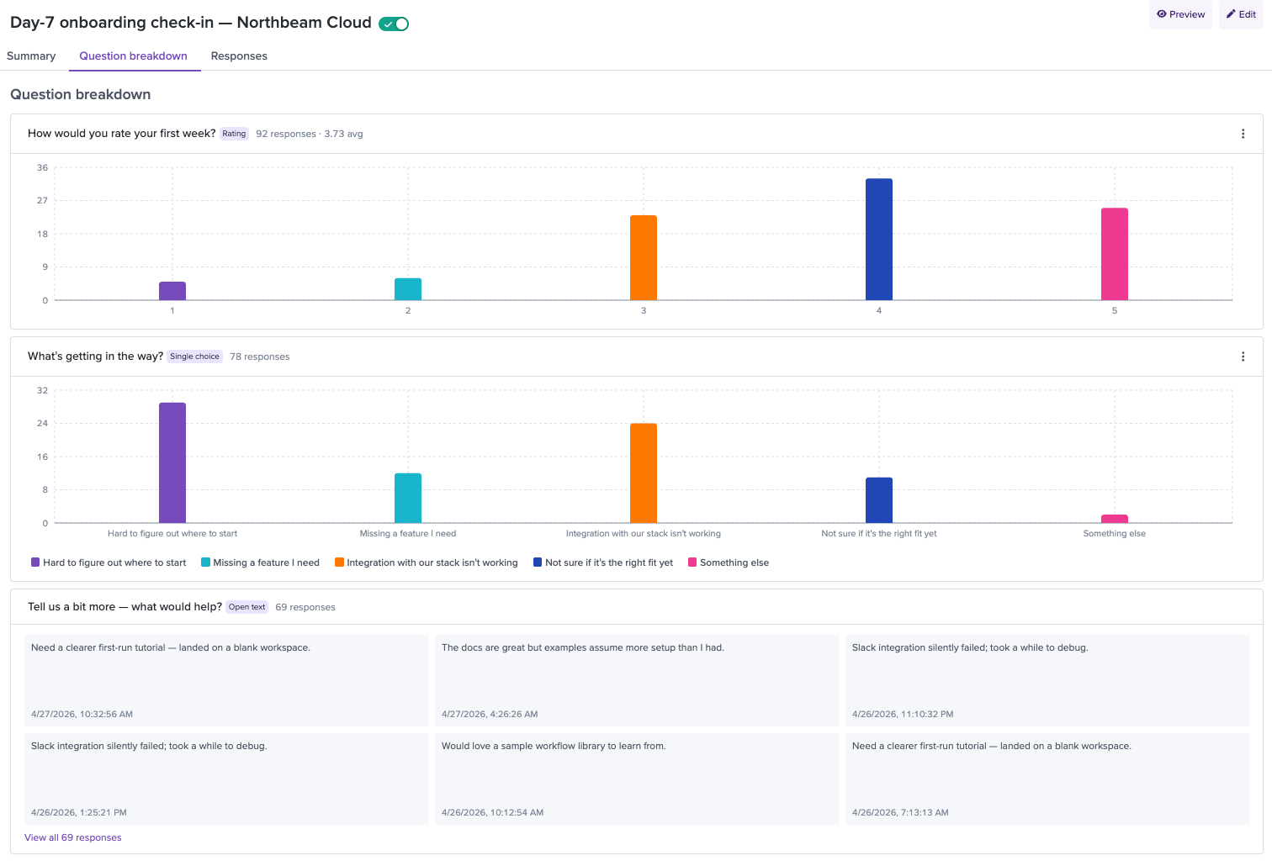Switch to the Summary tab
Viewport: 1272px width, 866px height.
[x=31, y=56]
